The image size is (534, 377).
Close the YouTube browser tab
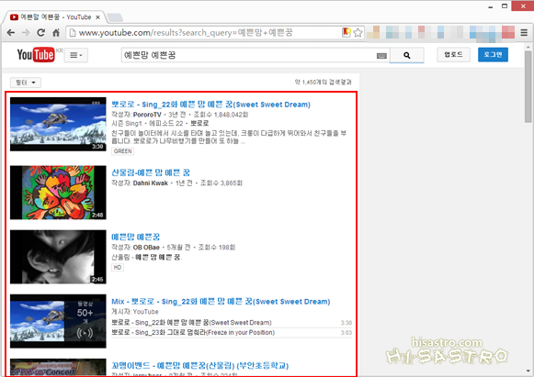[98, 17]
